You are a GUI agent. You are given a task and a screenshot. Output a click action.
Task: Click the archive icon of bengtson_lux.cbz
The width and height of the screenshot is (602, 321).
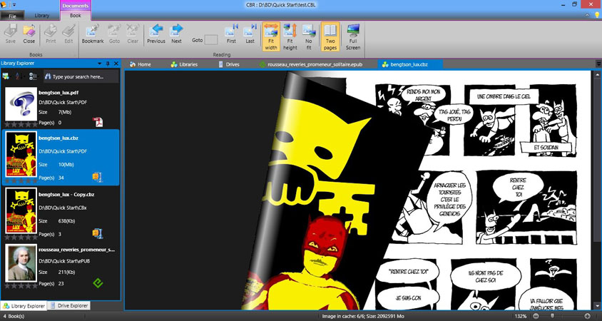click(x=97, y=177)
